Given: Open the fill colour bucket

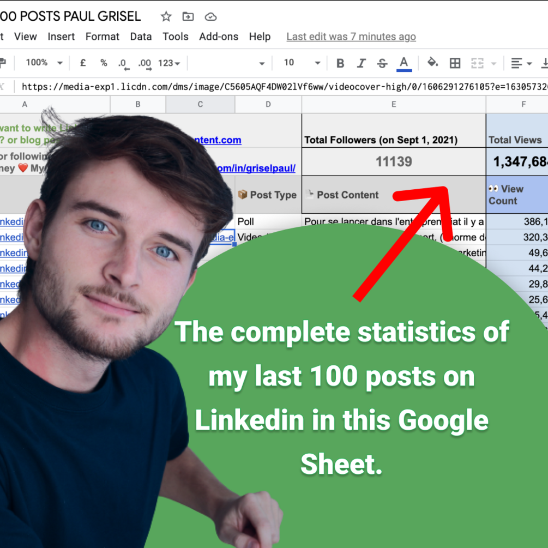Looking at the screenshot, I should coord(432,63).
